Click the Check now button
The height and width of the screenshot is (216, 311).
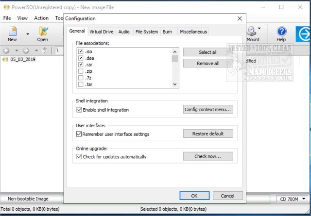point(208,156)
